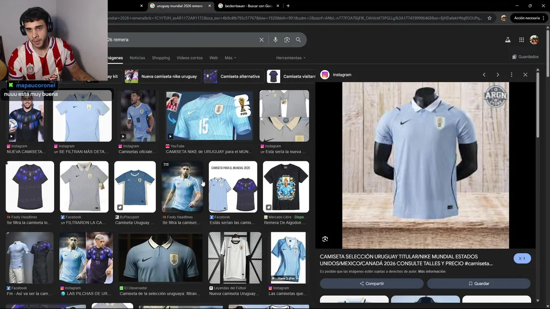Image resolution: width=550 pixels, height=309 pixels.
Task: Open the Google account avatar
Action: click(534, 39)
